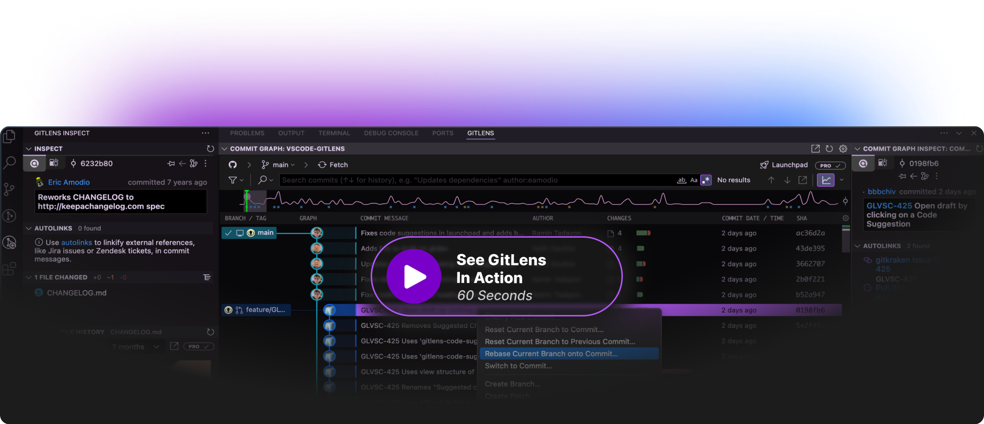This screenshot has height=424, width=984.
Task: Refresh the Inspect view
Action: click(x=210, y=149)
